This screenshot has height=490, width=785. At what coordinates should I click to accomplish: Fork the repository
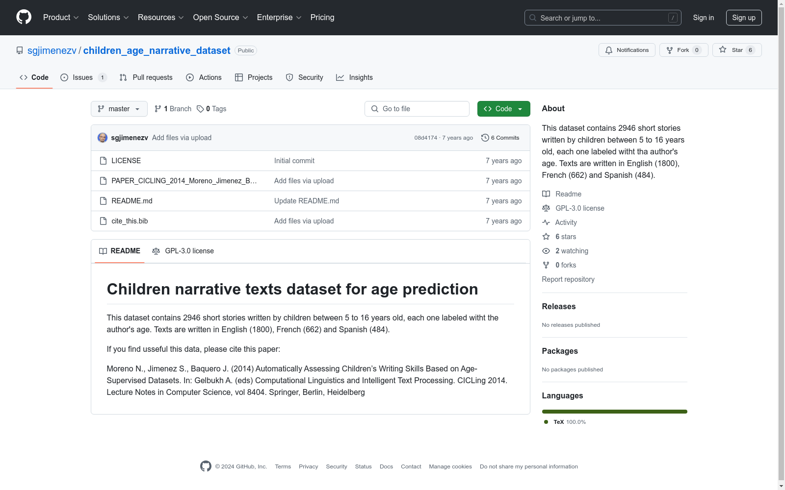coord(684,50)
